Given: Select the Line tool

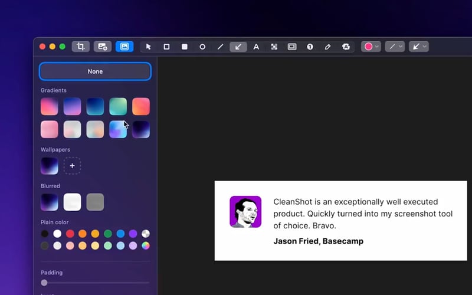Looking at the screenshot, I should [x=220, y=47].
